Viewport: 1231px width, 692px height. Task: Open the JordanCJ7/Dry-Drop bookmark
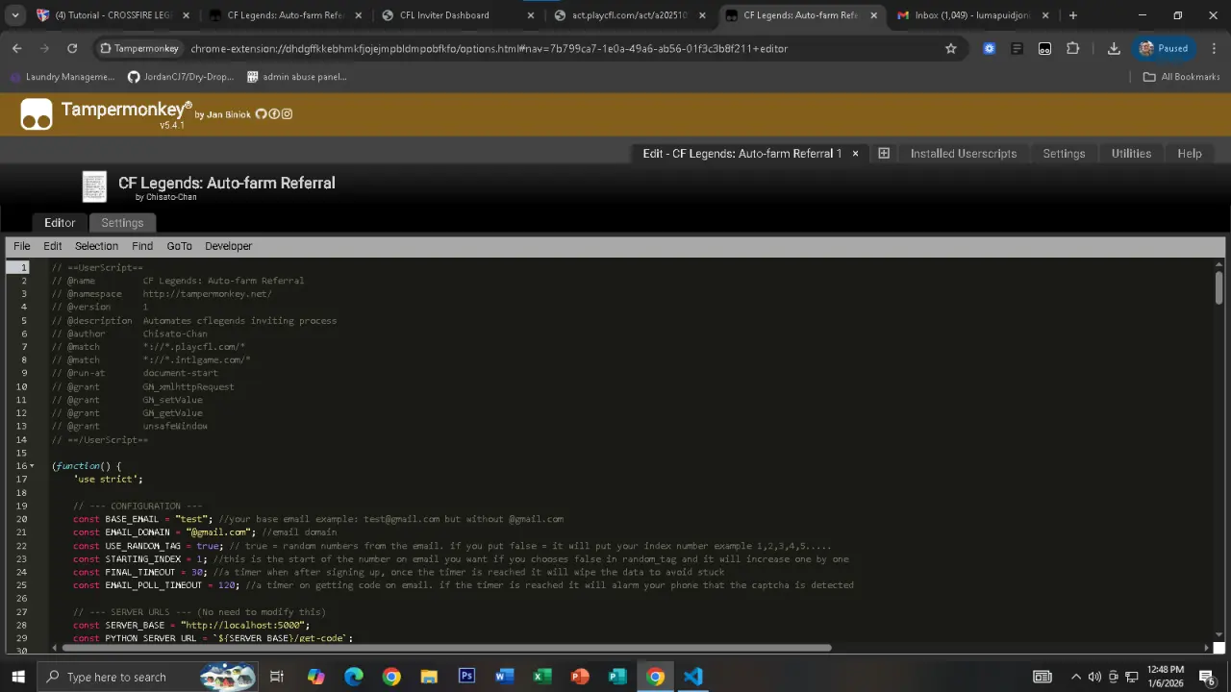coord(181,77)
